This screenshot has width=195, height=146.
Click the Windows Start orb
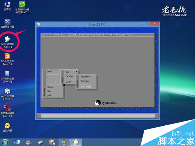(5, 142)
